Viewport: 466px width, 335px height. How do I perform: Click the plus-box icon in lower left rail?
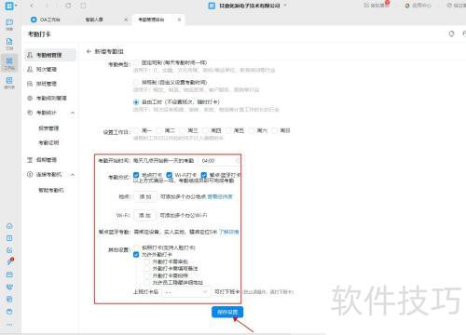(9, 238)
